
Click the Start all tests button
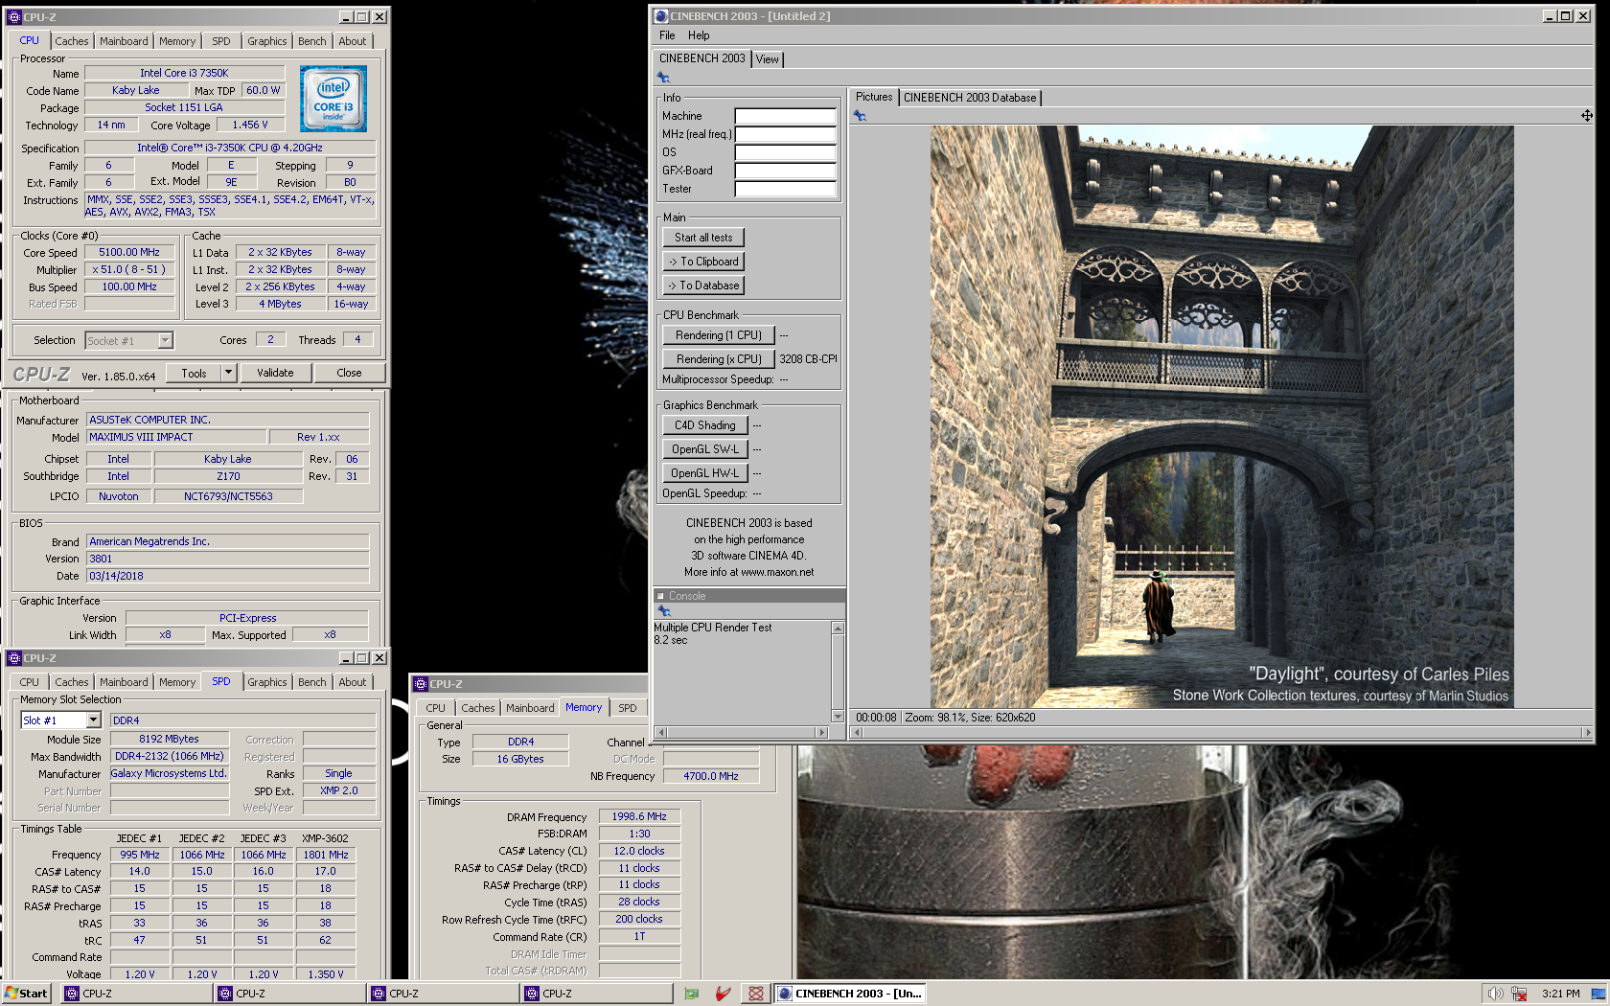(703, 238)
